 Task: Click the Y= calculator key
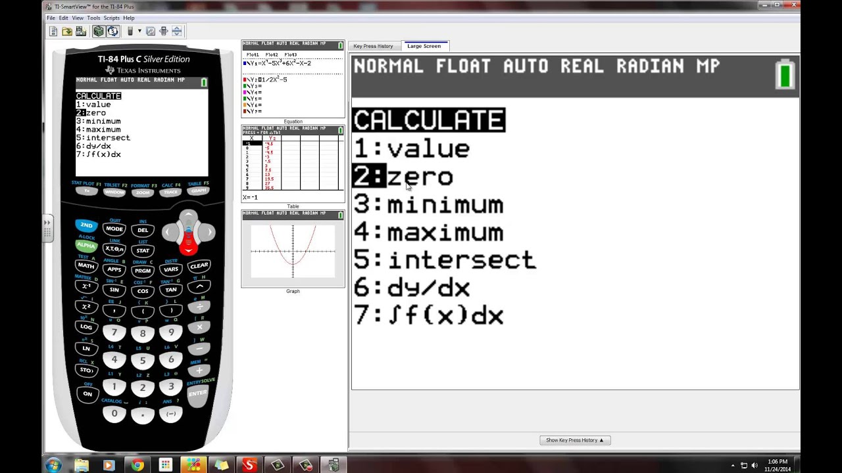click(86, 191)
